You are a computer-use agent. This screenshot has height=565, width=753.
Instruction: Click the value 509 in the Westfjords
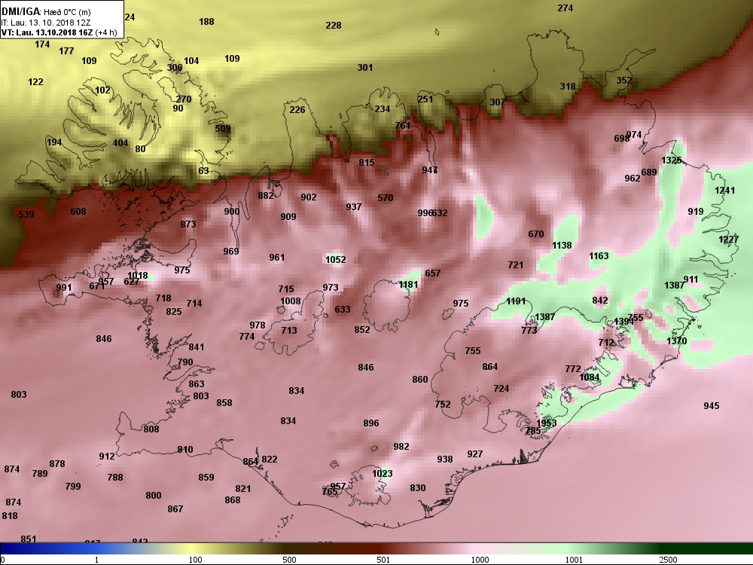click(223, 129)
